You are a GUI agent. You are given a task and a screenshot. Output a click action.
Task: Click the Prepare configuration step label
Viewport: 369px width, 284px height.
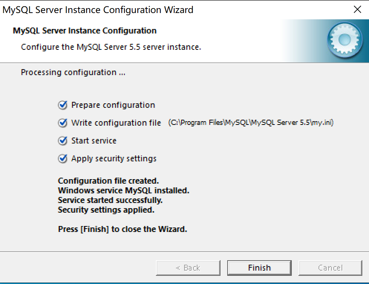coord(113,105)
